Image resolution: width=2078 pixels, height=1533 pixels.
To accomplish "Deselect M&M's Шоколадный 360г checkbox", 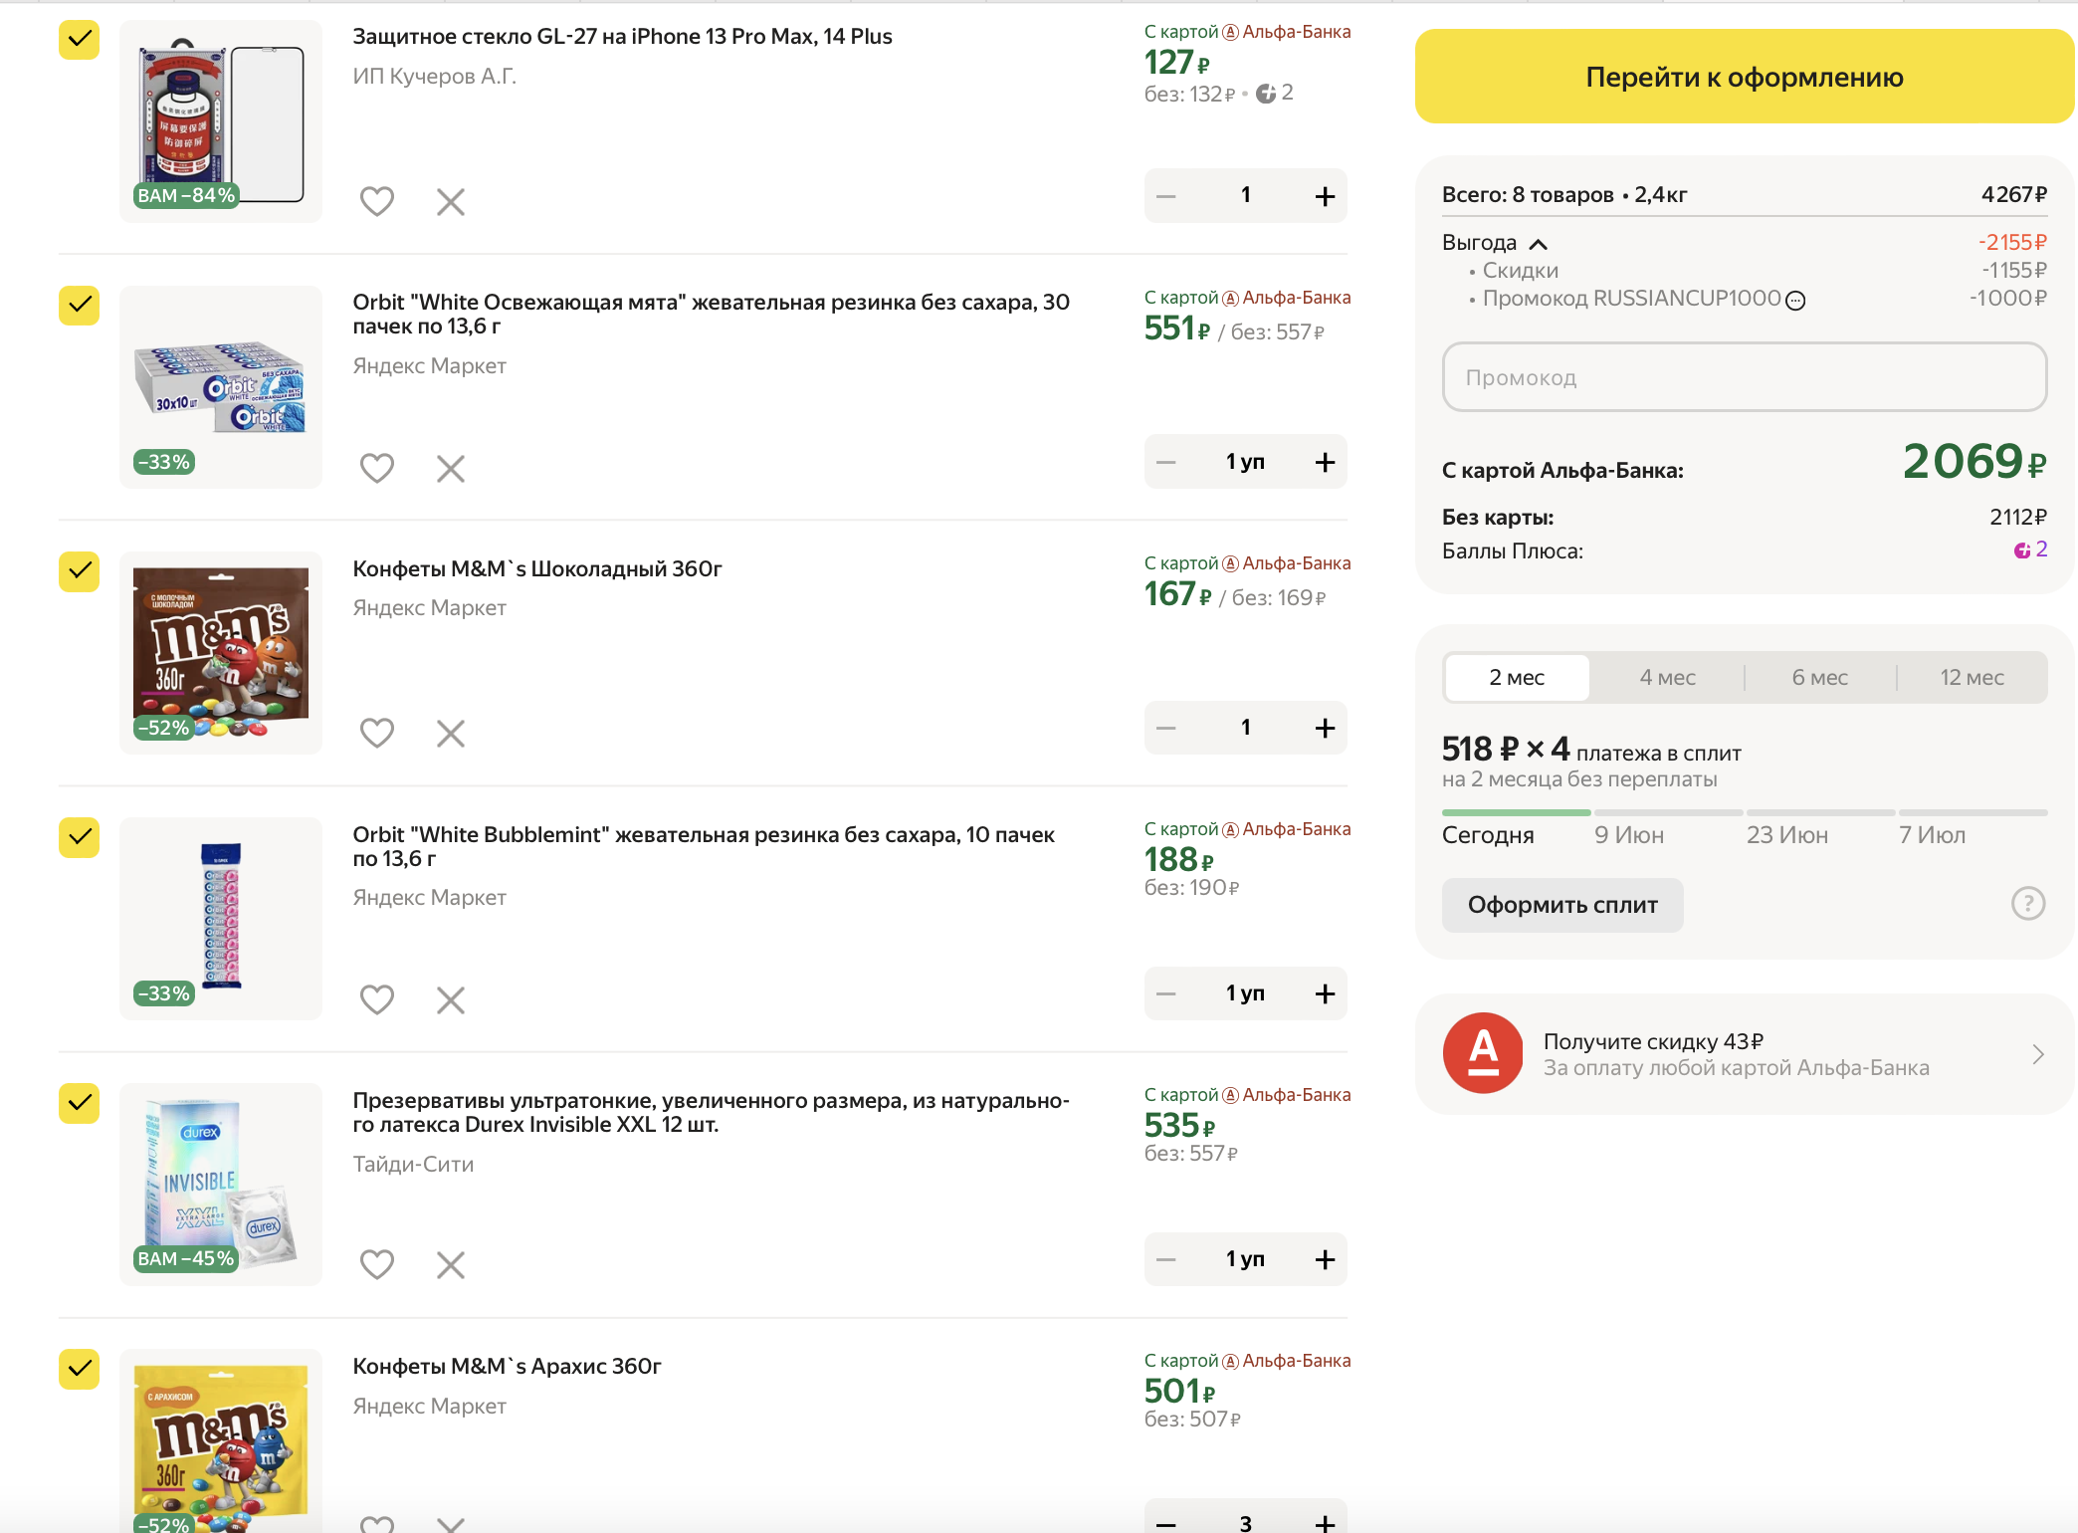I will tap(80, 571).
